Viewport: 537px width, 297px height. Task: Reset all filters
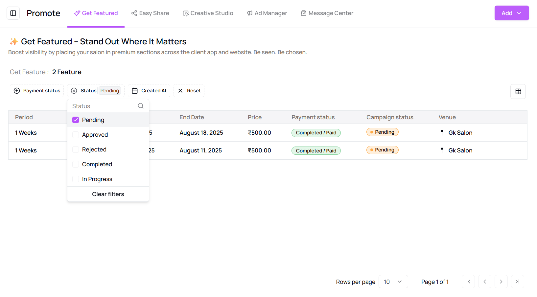pyautogui.click(x=189, y=91)
